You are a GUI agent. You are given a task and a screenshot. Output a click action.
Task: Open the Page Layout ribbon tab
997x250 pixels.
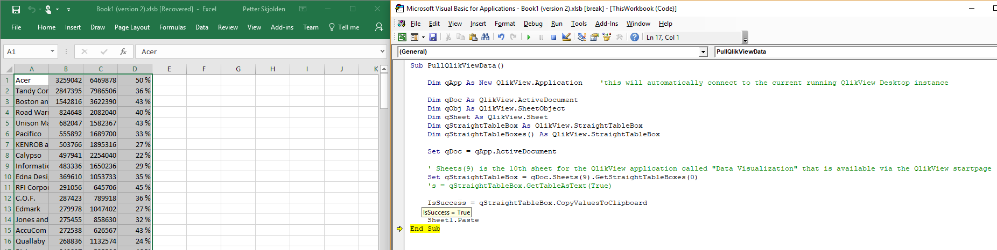pyautogui.click(x=132, y=27)
